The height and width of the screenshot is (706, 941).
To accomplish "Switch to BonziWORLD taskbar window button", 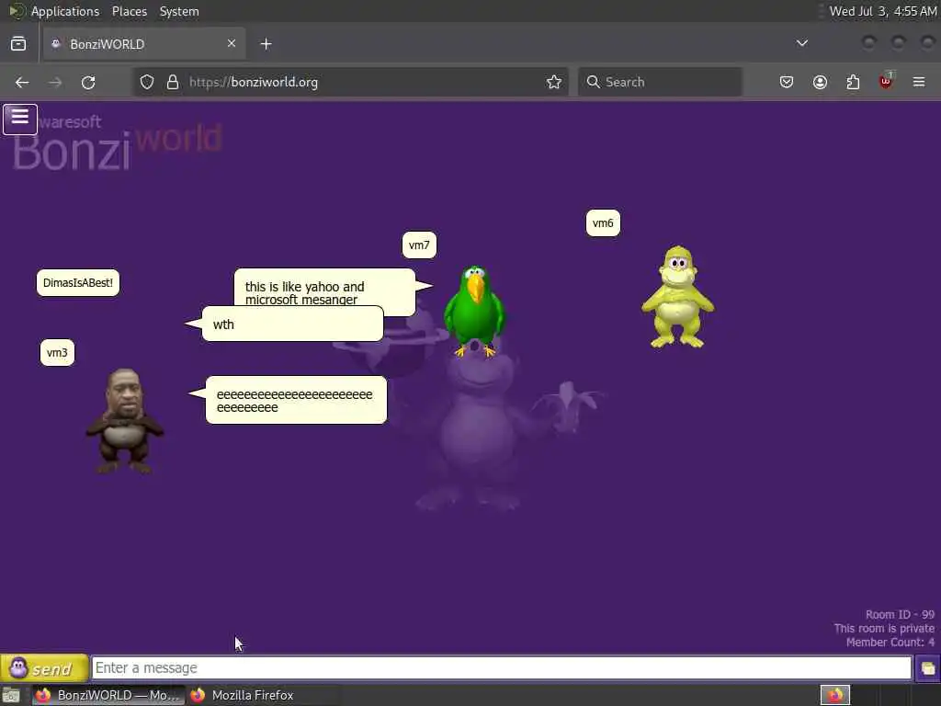I will point(108,695).
